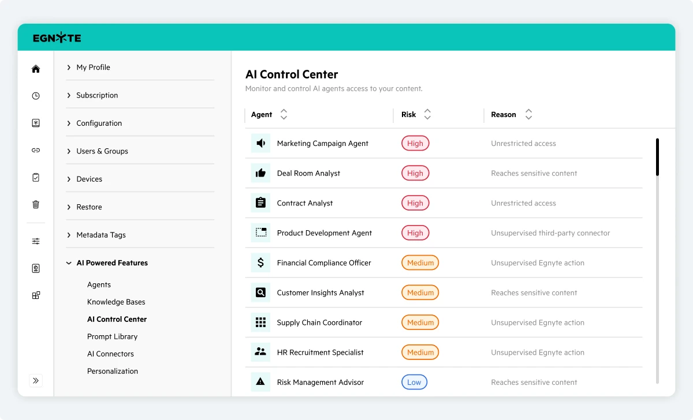Click the badge icon below the sliders icon

point(36,268)
